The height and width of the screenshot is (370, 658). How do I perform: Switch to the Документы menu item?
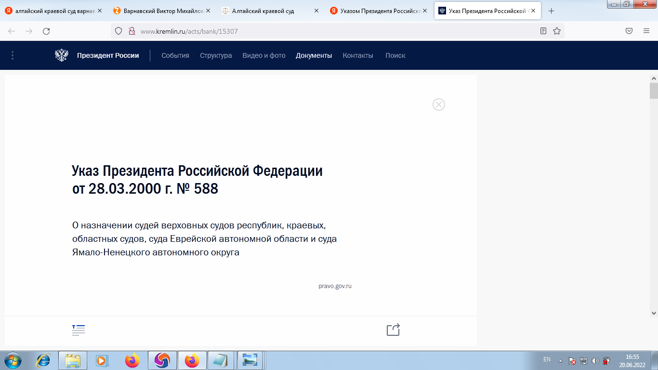[x=314, y=55]
